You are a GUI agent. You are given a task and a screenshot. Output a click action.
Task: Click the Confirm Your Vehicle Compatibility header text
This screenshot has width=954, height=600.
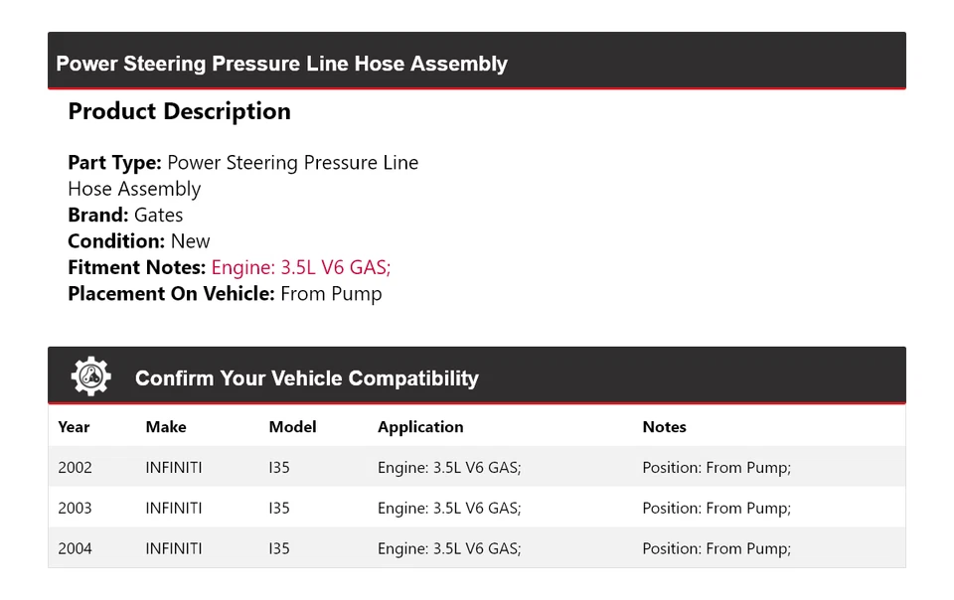pos(306,378)
